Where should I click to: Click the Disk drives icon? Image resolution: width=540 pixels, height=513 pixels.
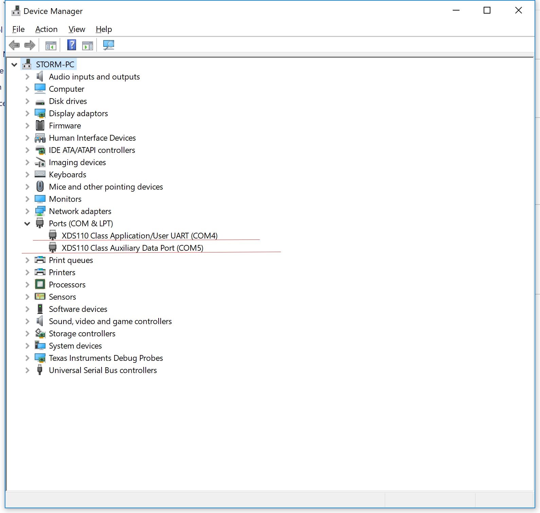click(x=40, y=102)
